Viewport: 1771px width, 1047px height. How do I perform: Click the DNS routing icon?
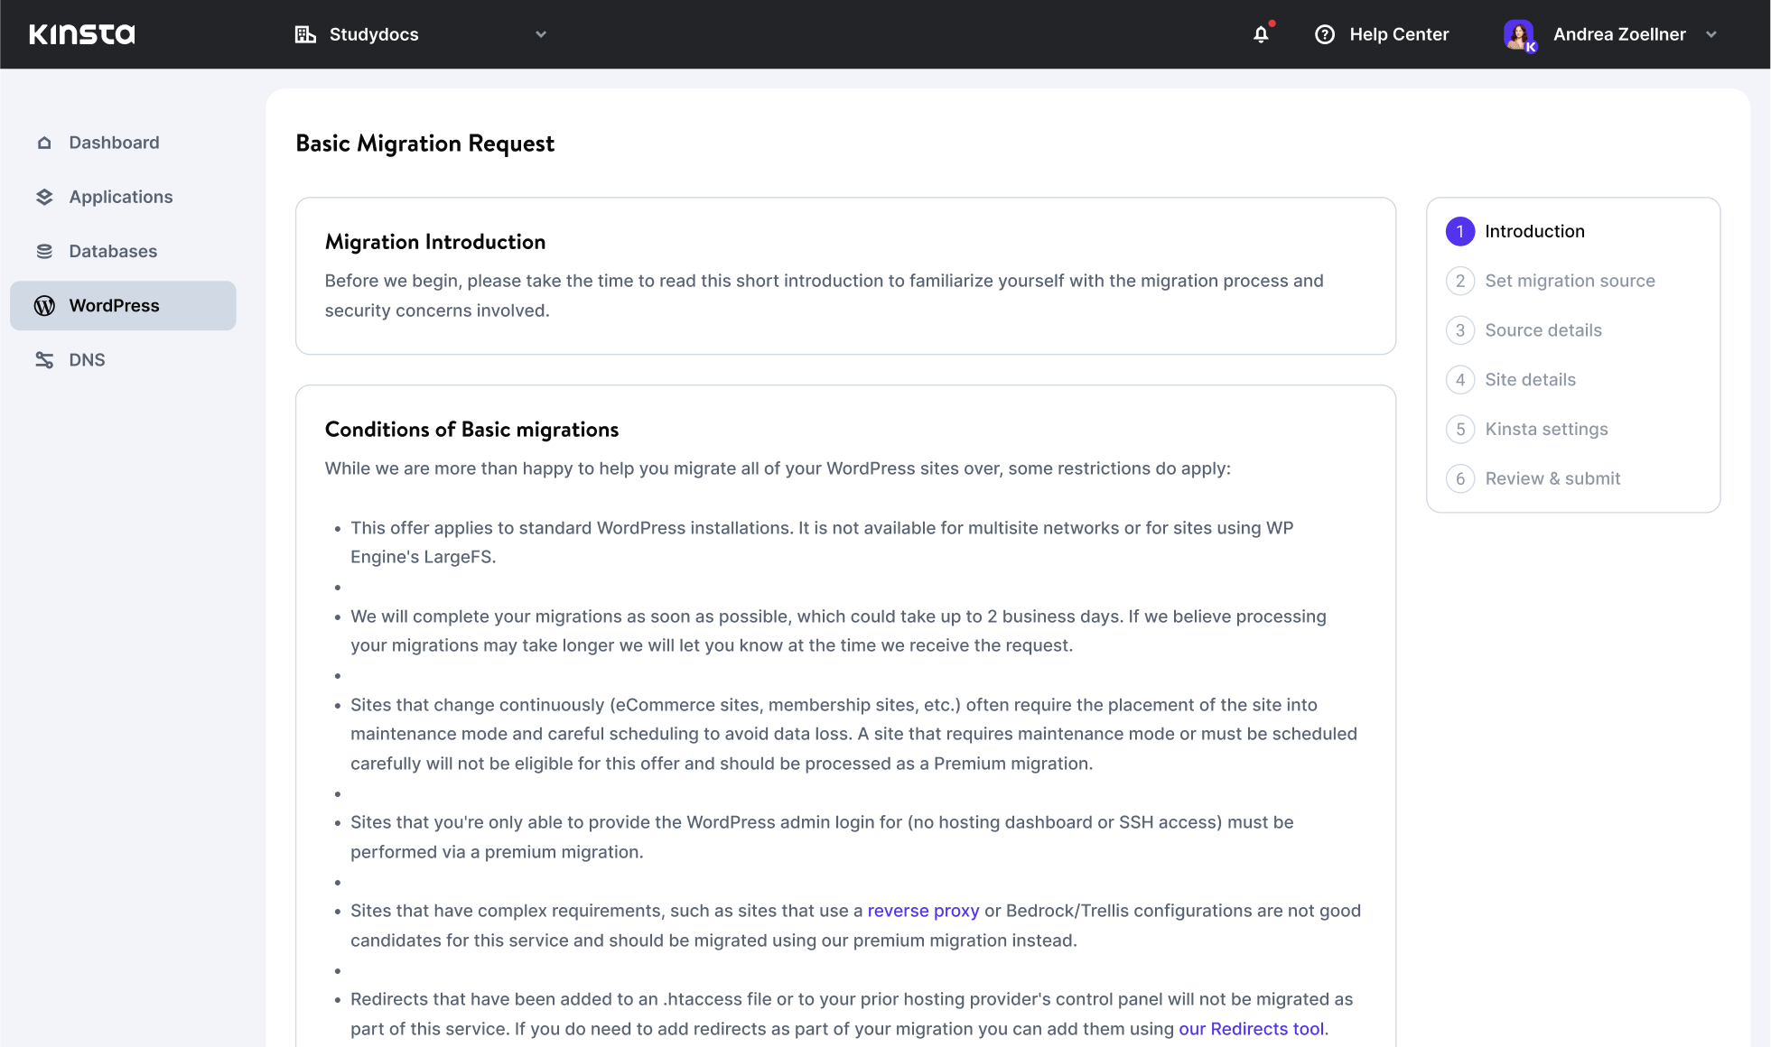coord(44,360)
